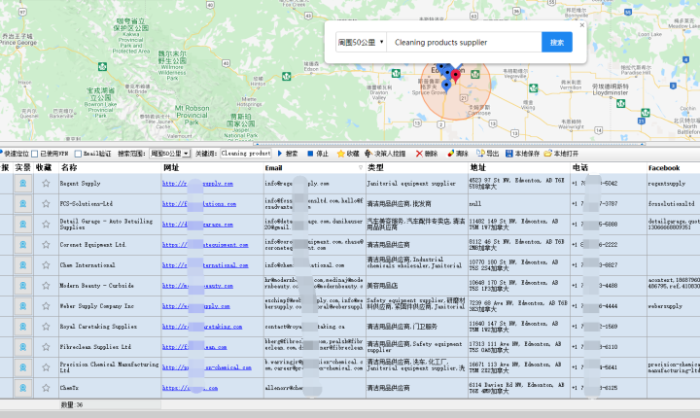The width and height of the screenshot is (700, 418).
Task: Sort by the URL (网址) column header
Action: click(213, 168)
